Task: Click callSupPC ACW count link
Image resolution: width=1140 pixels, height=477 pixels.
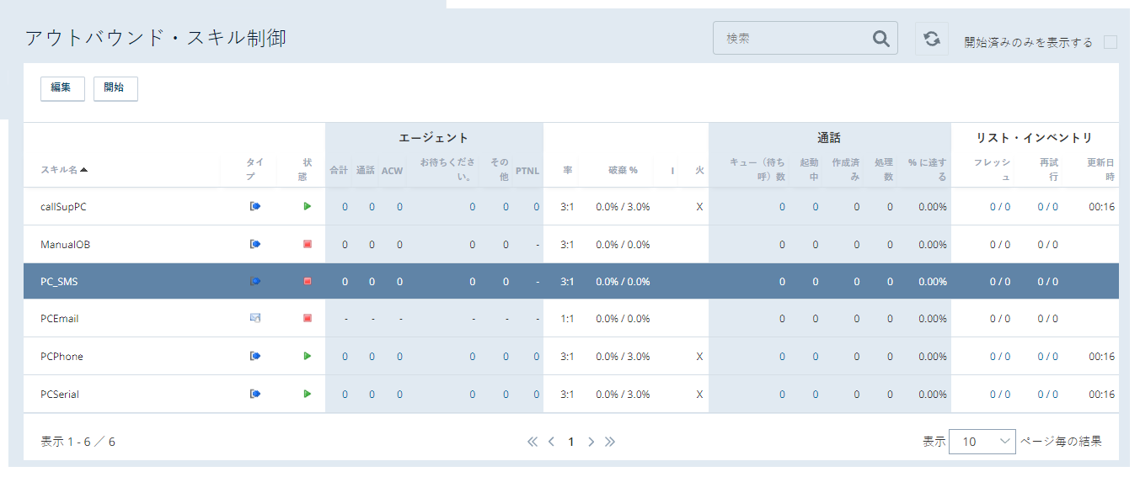Action: [x=399, y=206]
